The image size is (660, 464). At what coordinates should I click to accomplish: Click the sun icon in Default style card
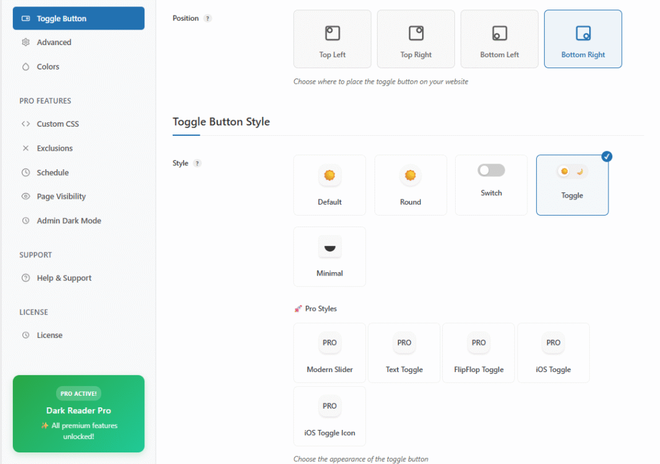tap(329, 175)
